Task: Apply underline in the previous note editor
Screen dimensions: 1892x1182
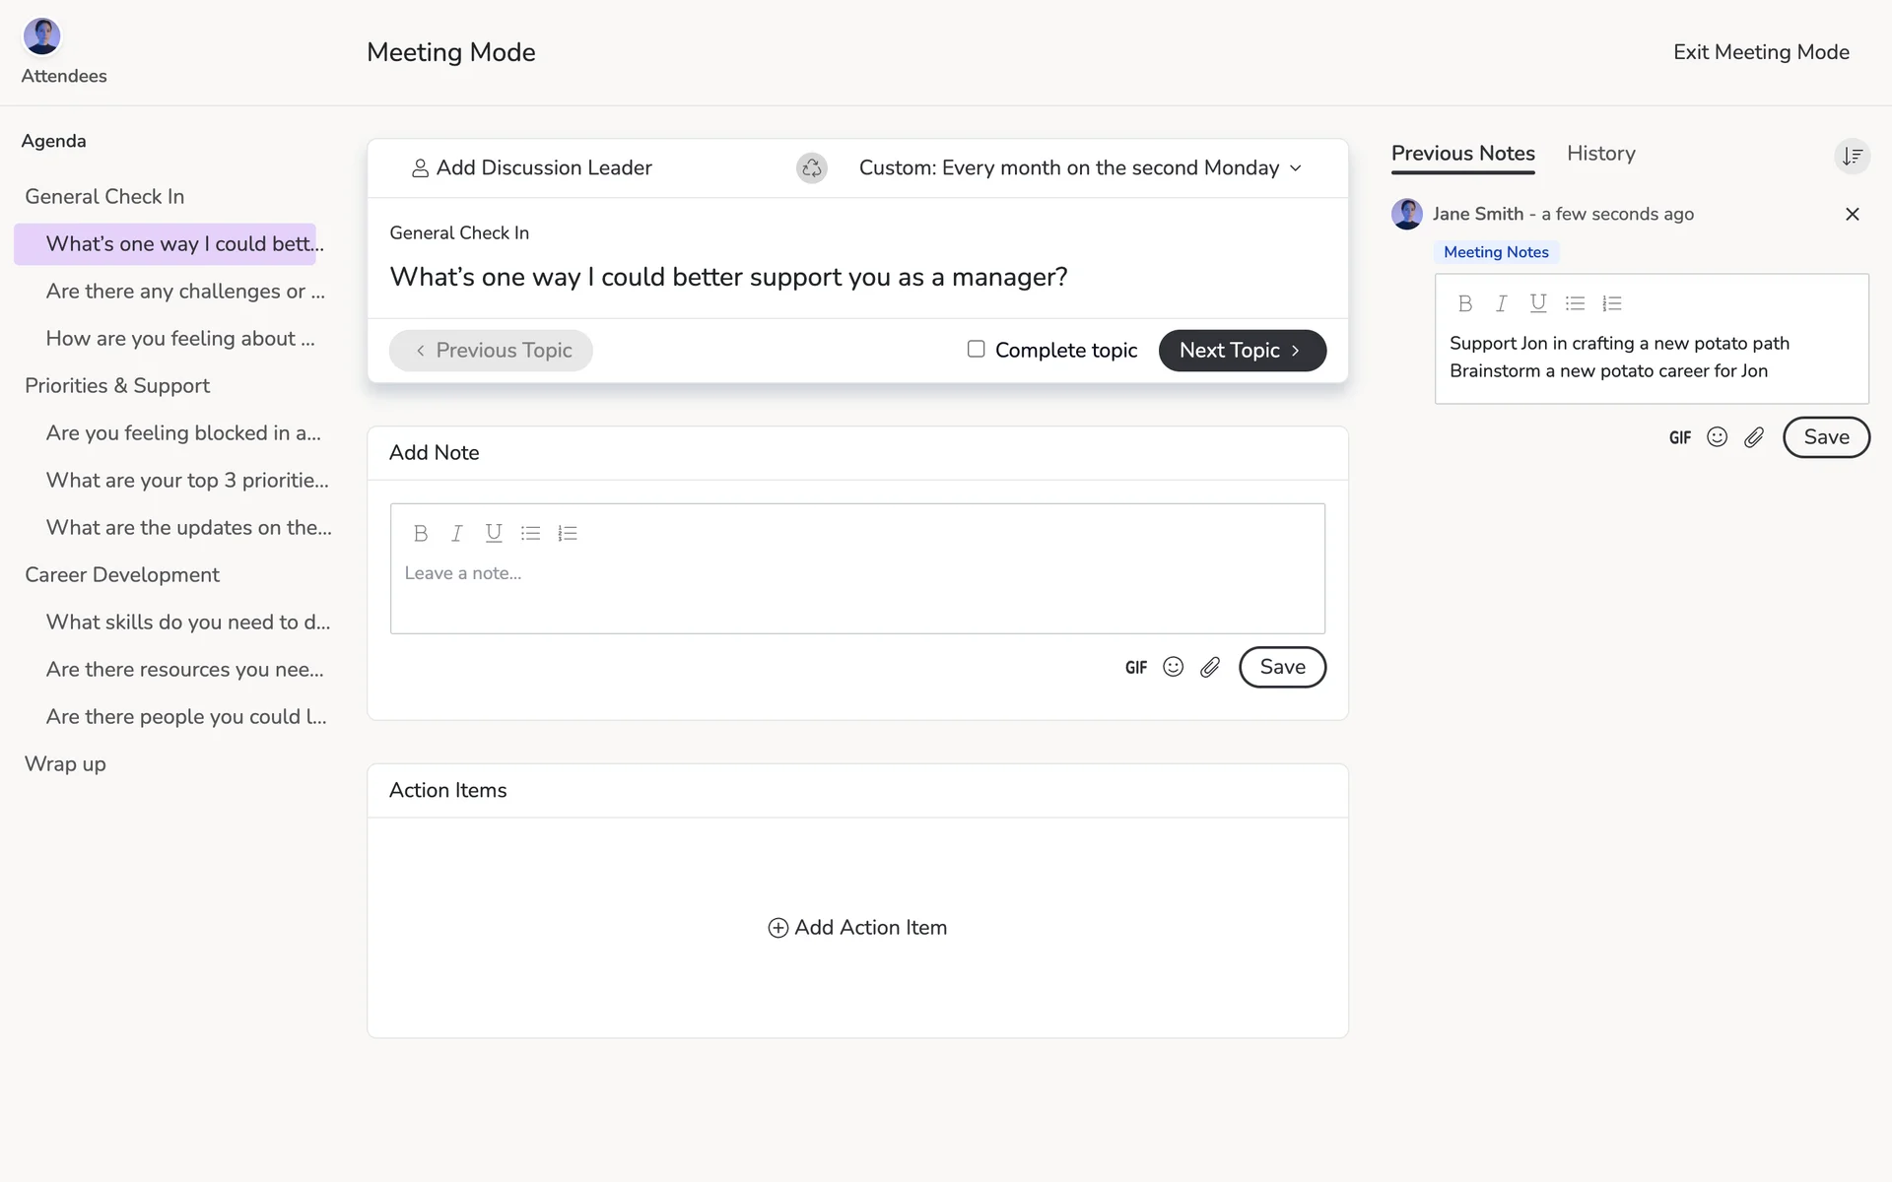Action: (1537, 303)
